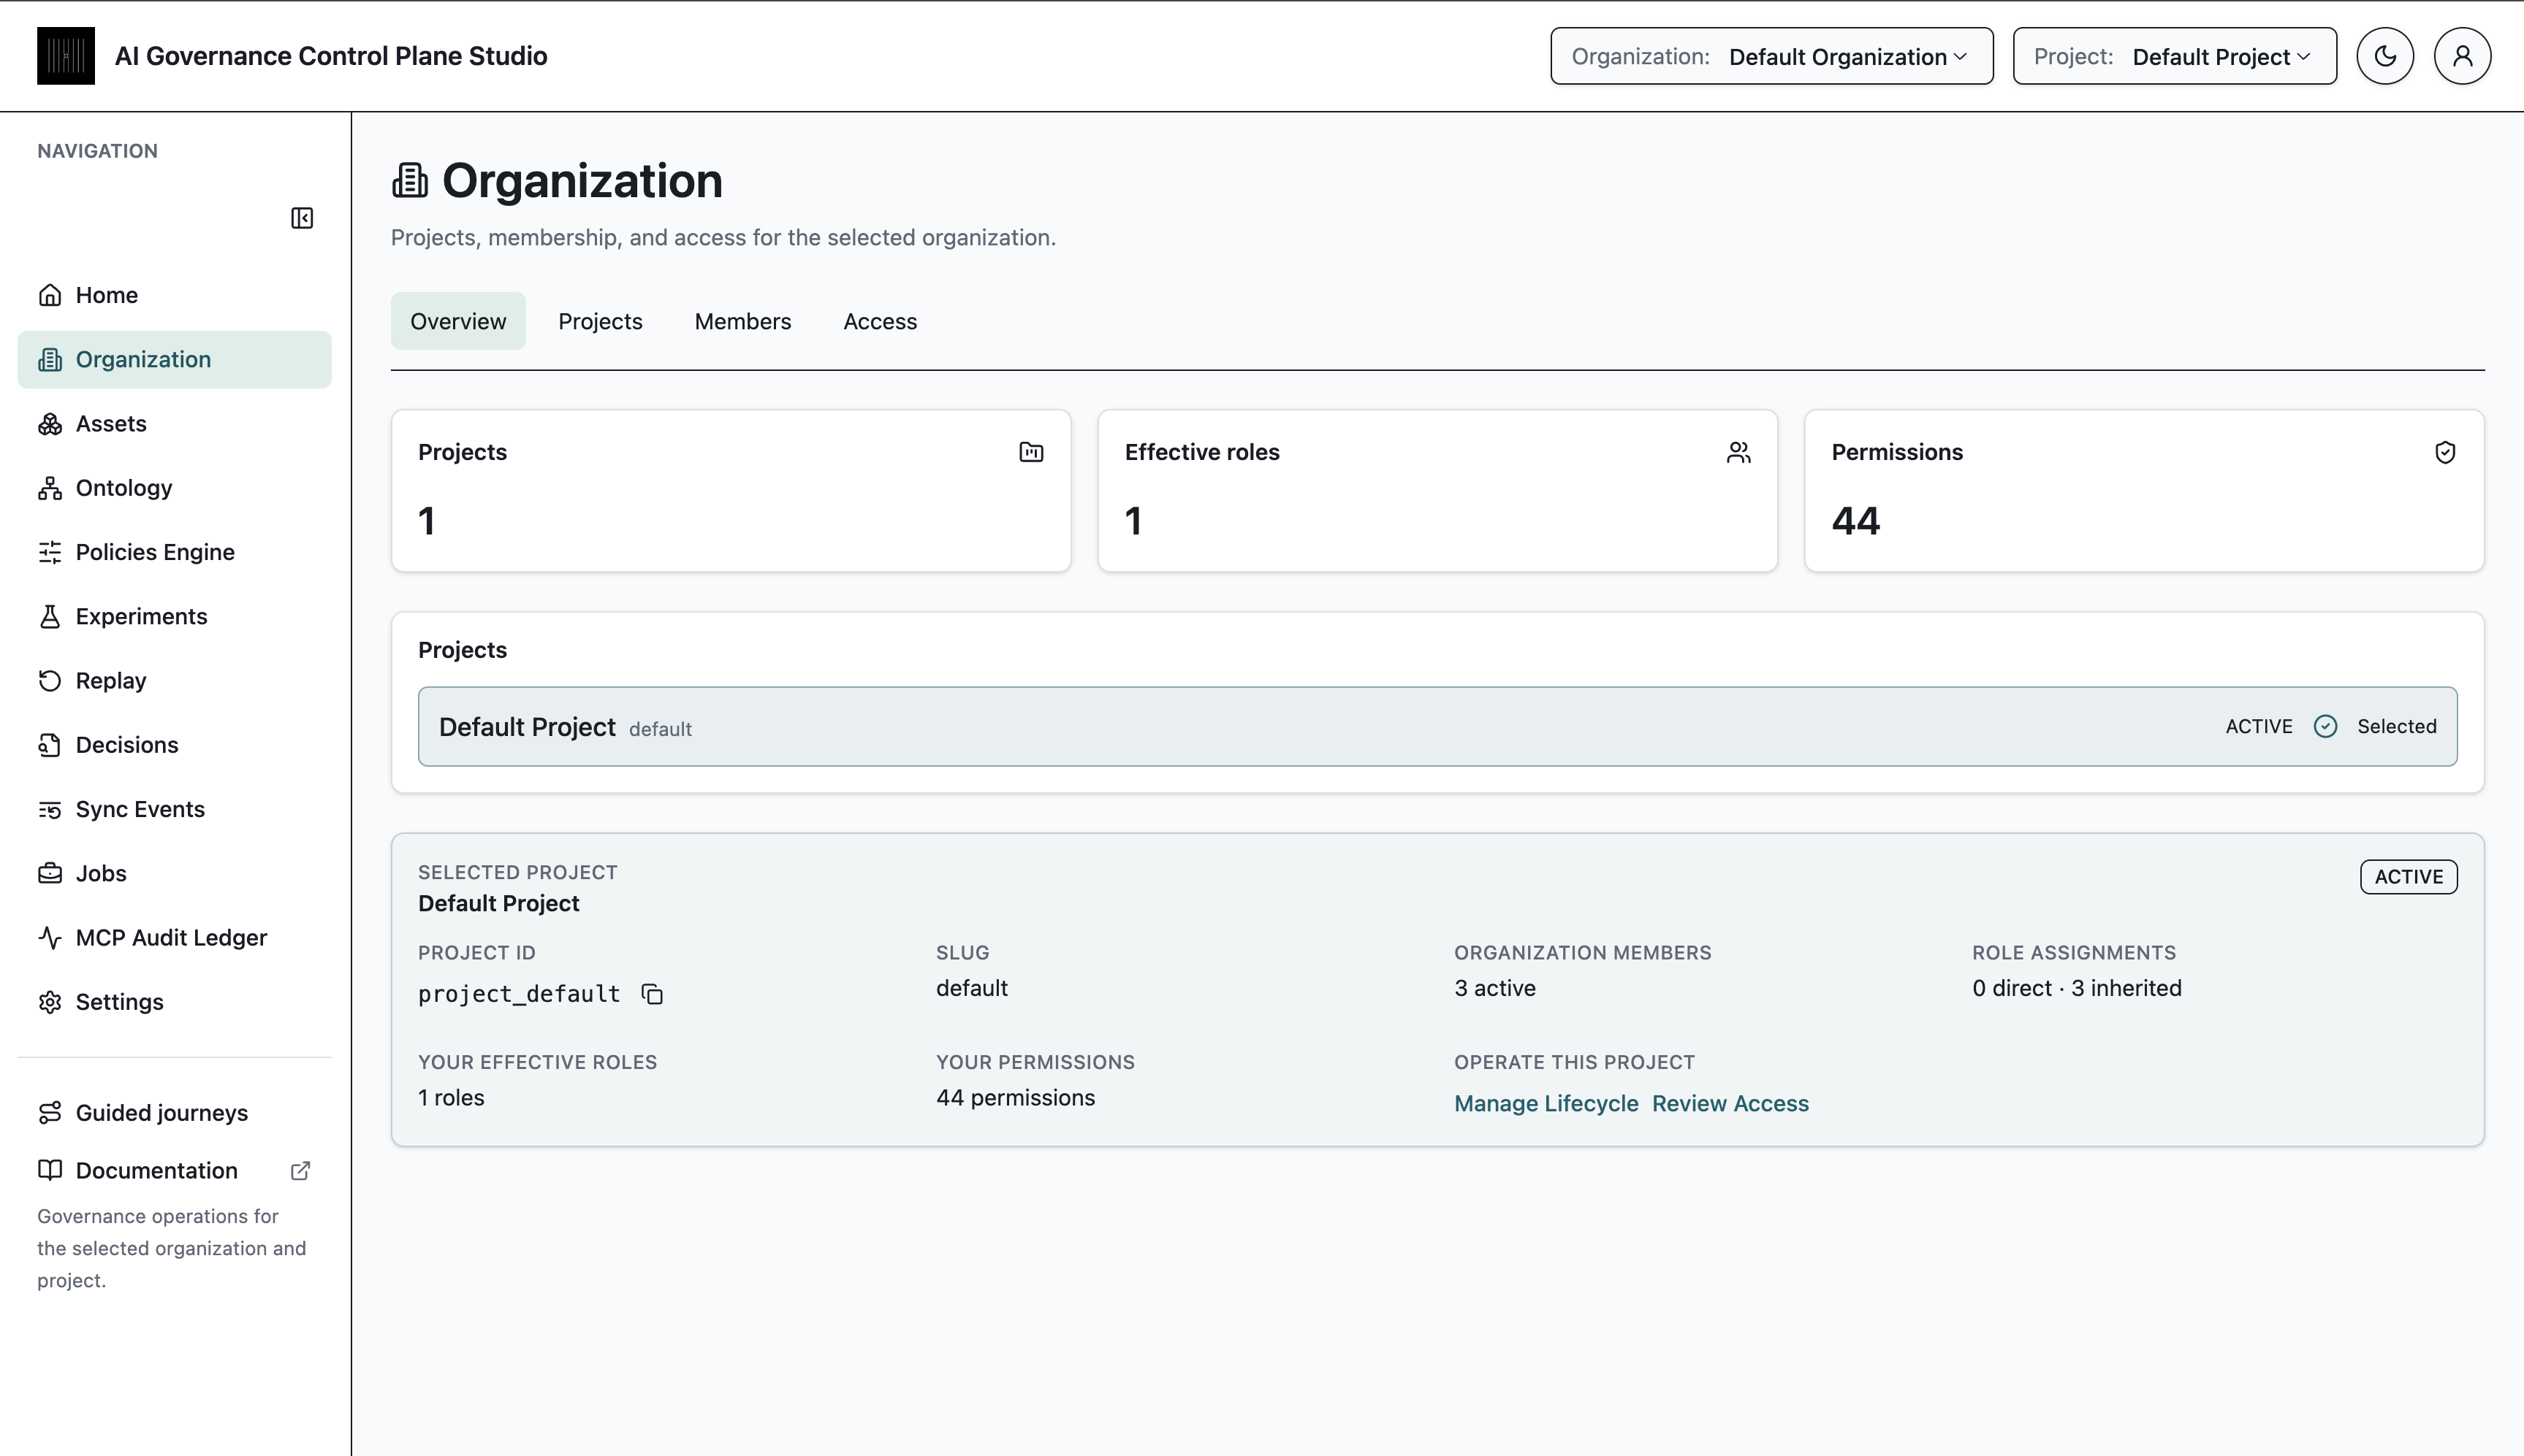Screen dimensions: 2524x1456
Task: Click the Projects card folder icon
Action: point(1031,452)
